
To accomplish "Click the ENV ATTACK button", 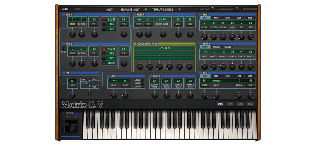I will pyautogui.click(x=214, y=27).
